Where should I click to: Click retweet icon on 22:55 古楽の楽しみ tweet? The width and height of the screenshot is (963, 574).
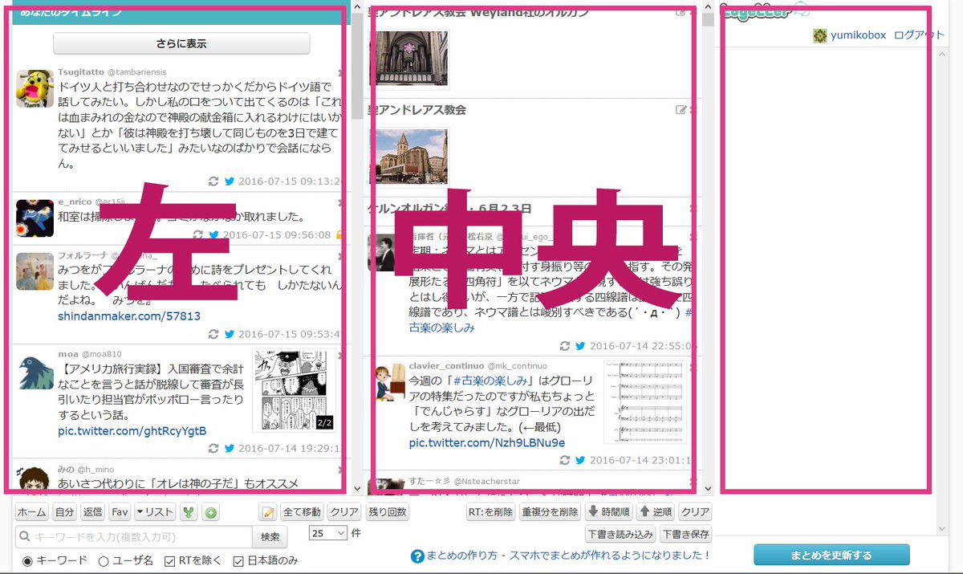[564, 346]
